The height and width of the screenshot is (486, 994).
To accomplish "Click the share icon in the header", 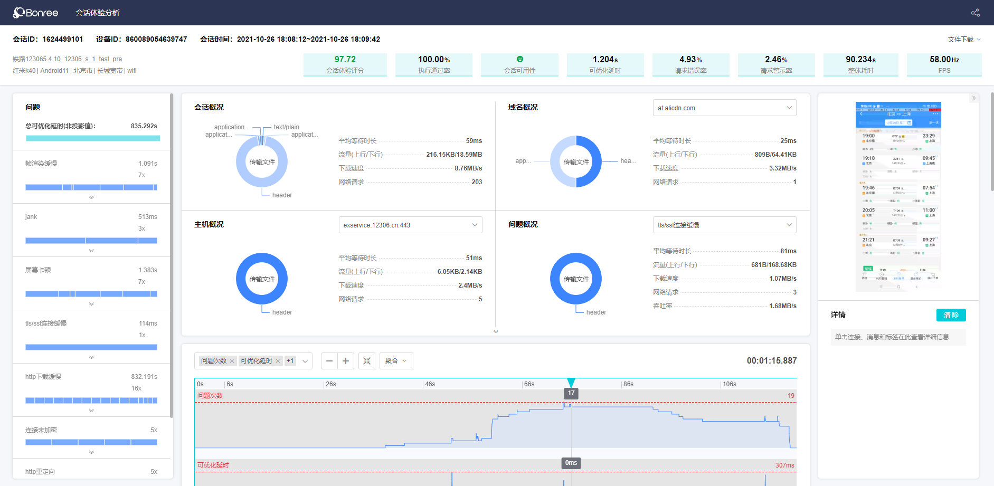I will tap(975, 13).
